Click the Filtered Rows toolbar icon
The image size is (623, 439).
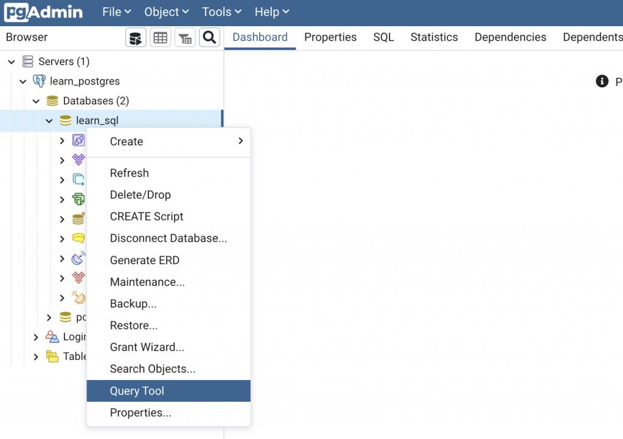click(x=185, y=38)
